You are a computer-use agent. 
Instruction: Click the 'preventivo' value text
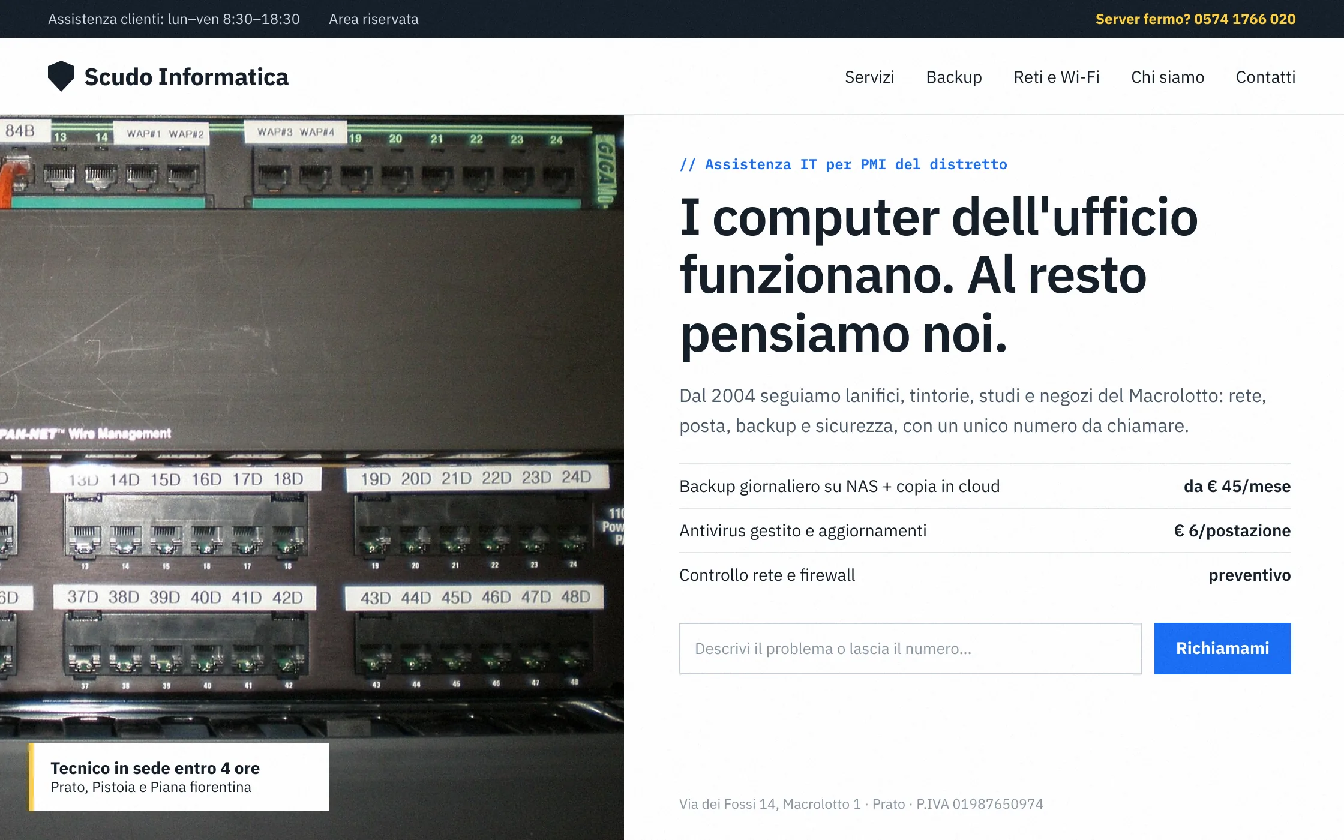point(1250,575)
